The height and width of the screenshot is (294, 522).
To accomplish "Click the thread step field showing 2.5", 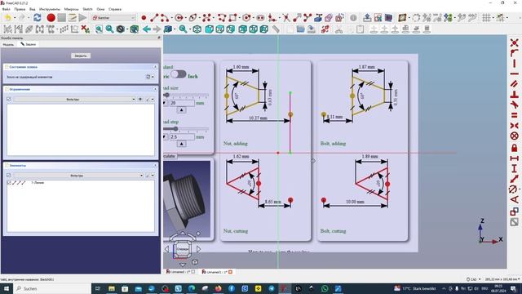I will [182, 137].
